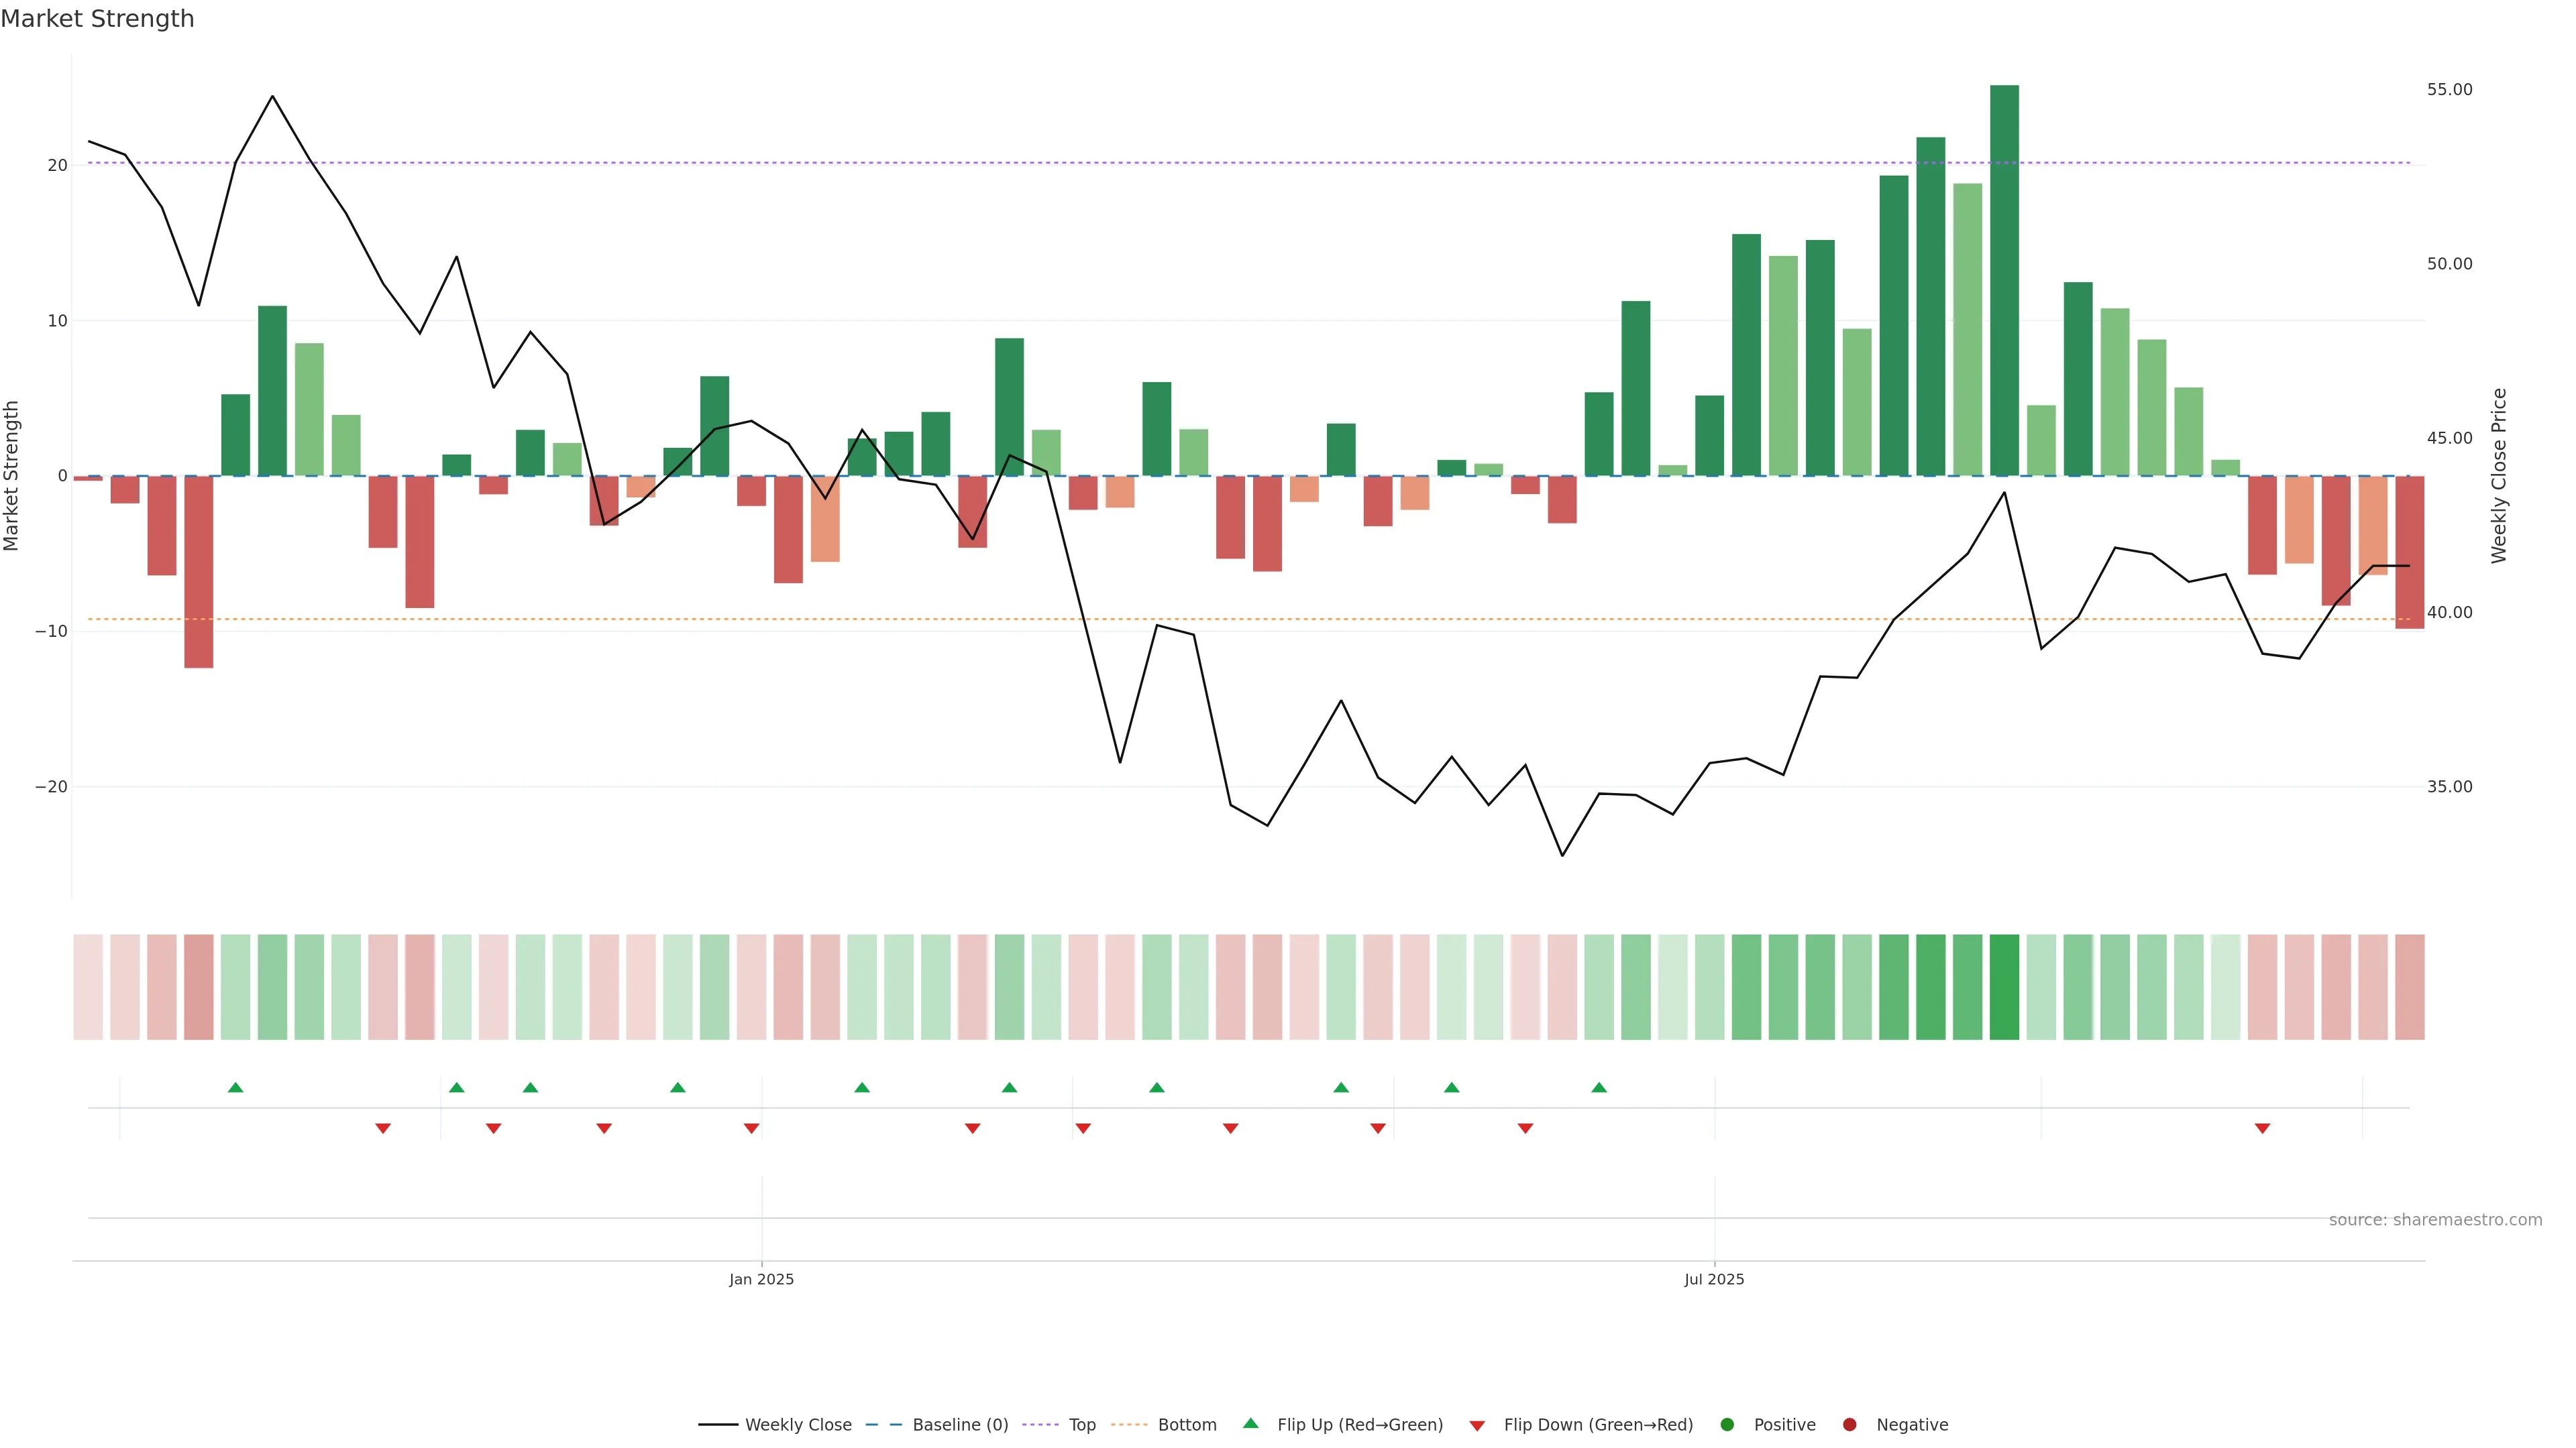Image resolution: width=2576 pixels, height=1448 pixels.
Task: Click the first green flip-up triangle marker
Action: pos(235,1087)
